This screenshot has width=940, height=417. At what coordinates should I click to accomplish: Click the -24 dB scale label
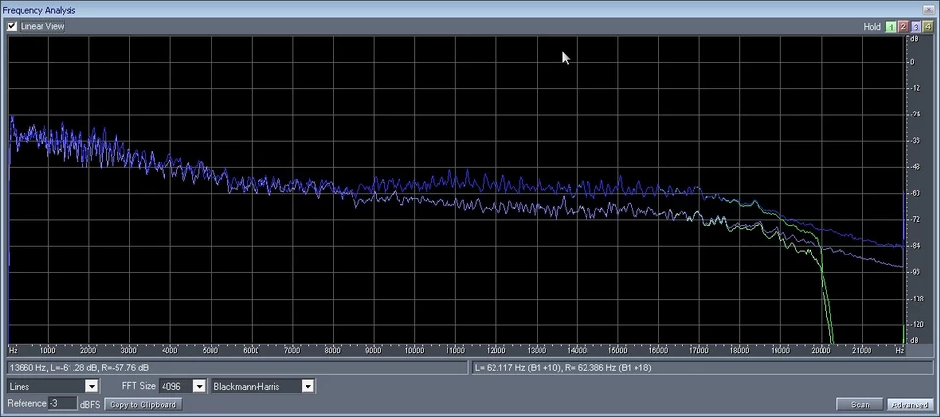(915, 114)
